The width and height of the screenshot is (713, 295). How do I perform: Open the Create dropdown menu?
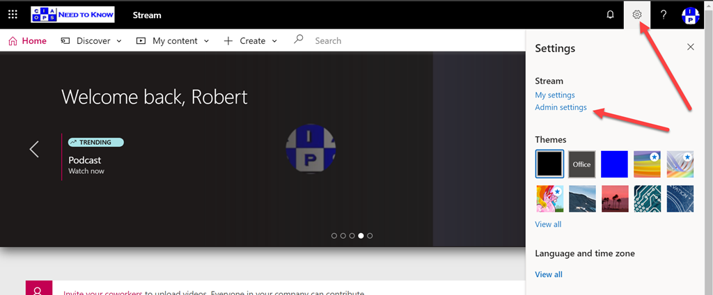[251, 41]
